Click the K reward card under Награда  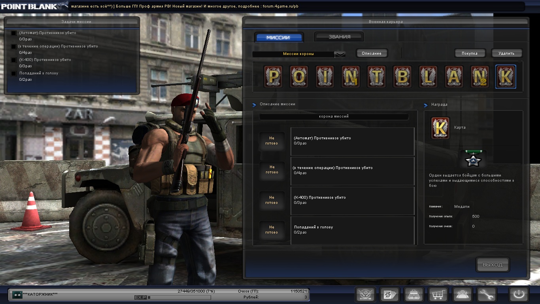click(440, 128)
